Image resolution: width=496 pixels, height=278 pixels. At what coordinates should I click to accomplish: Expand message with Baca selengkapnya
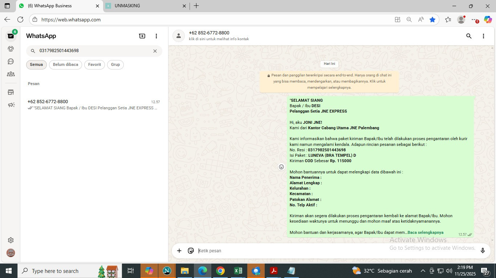(x=425, y=232)
